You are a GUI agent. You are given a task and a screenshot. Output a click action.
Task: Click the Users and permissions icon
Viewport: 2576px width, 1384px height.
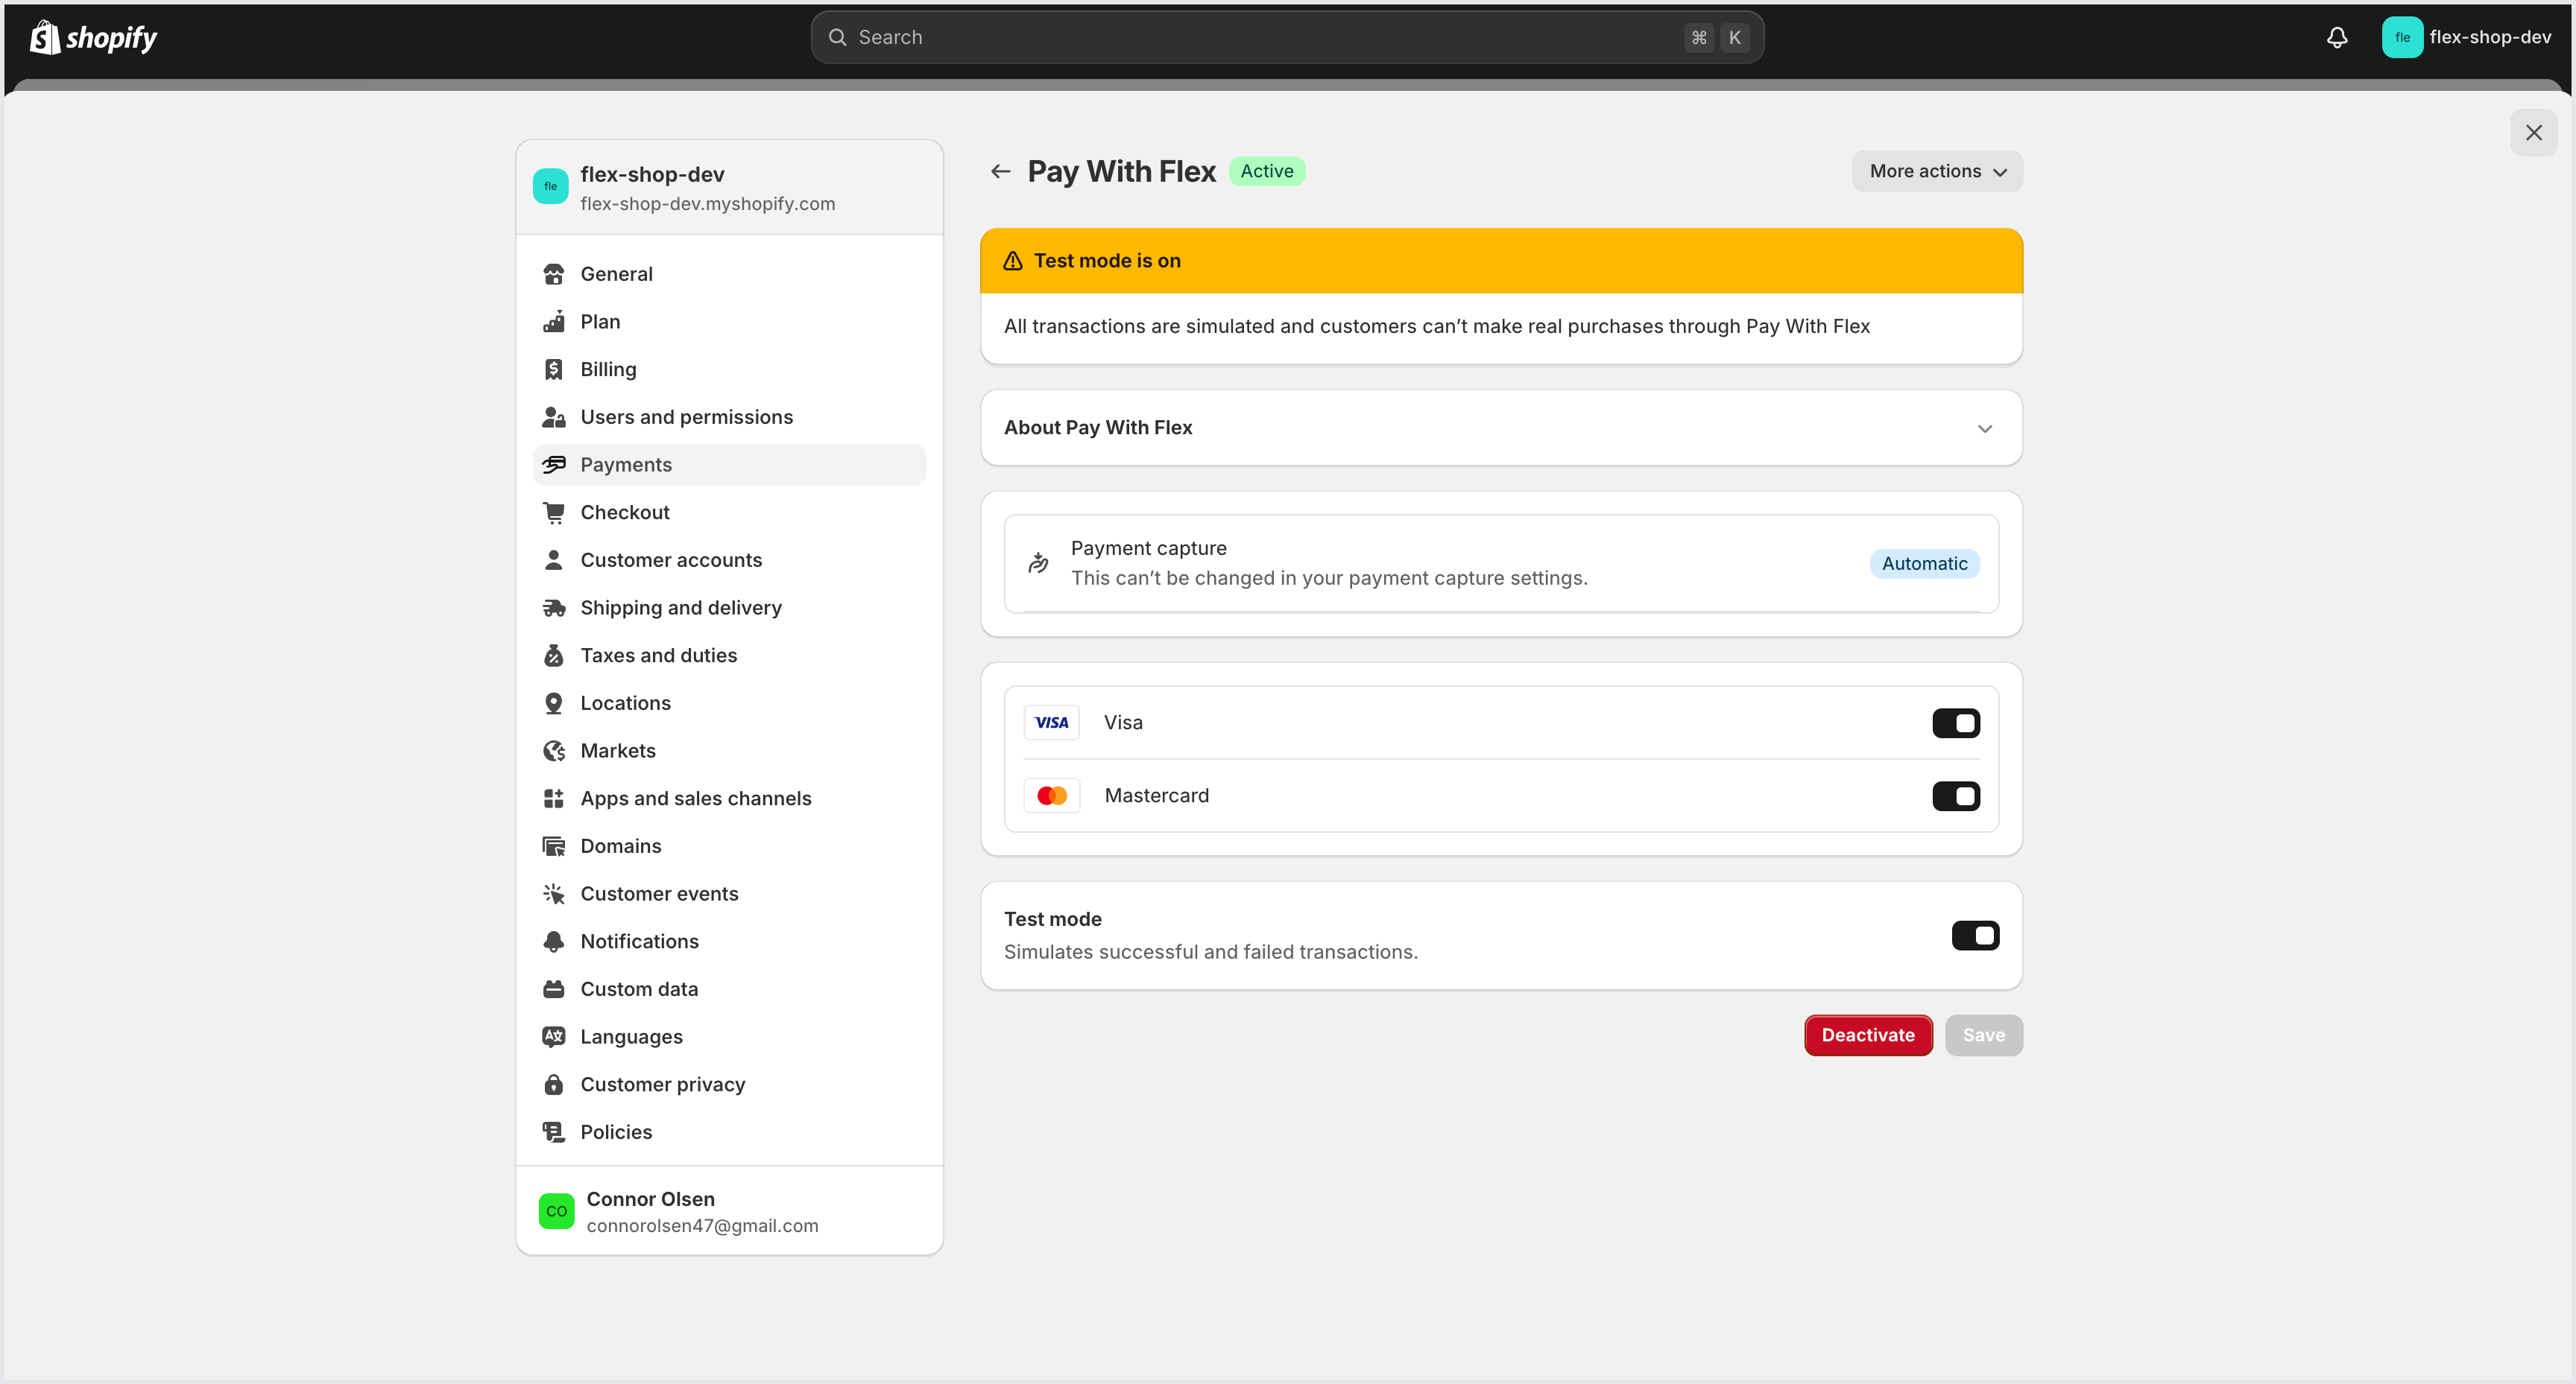point(553,418)
